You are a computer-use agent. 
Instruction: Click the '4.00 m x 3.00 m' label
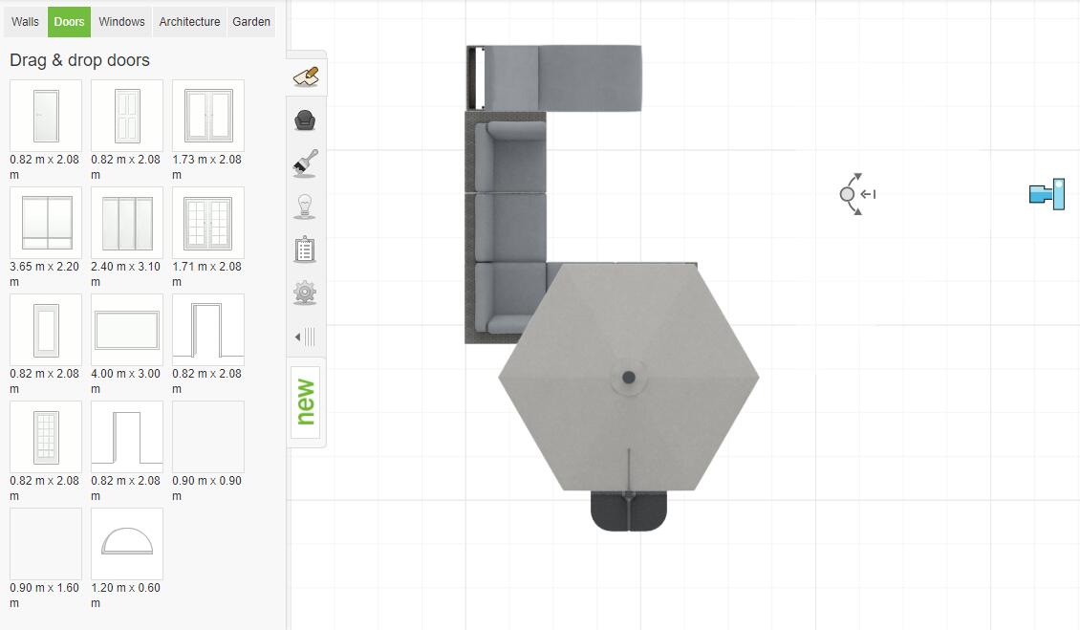(125, 381)
